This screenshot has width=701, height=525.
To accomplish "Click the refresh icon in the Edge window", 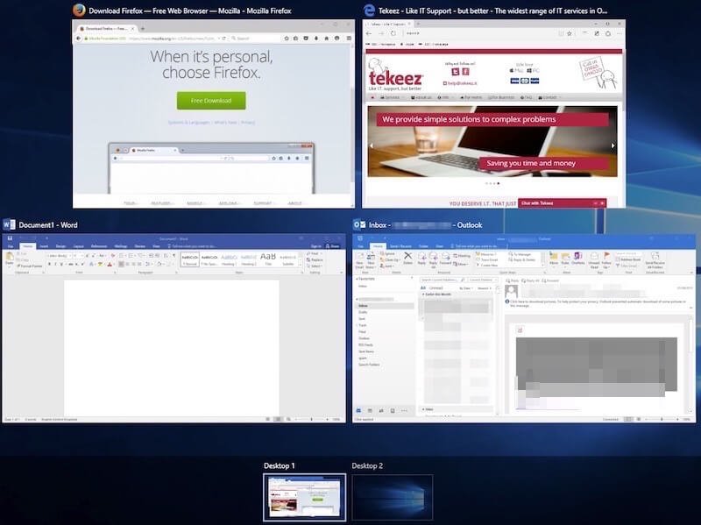I will click(x=393, y=33).
